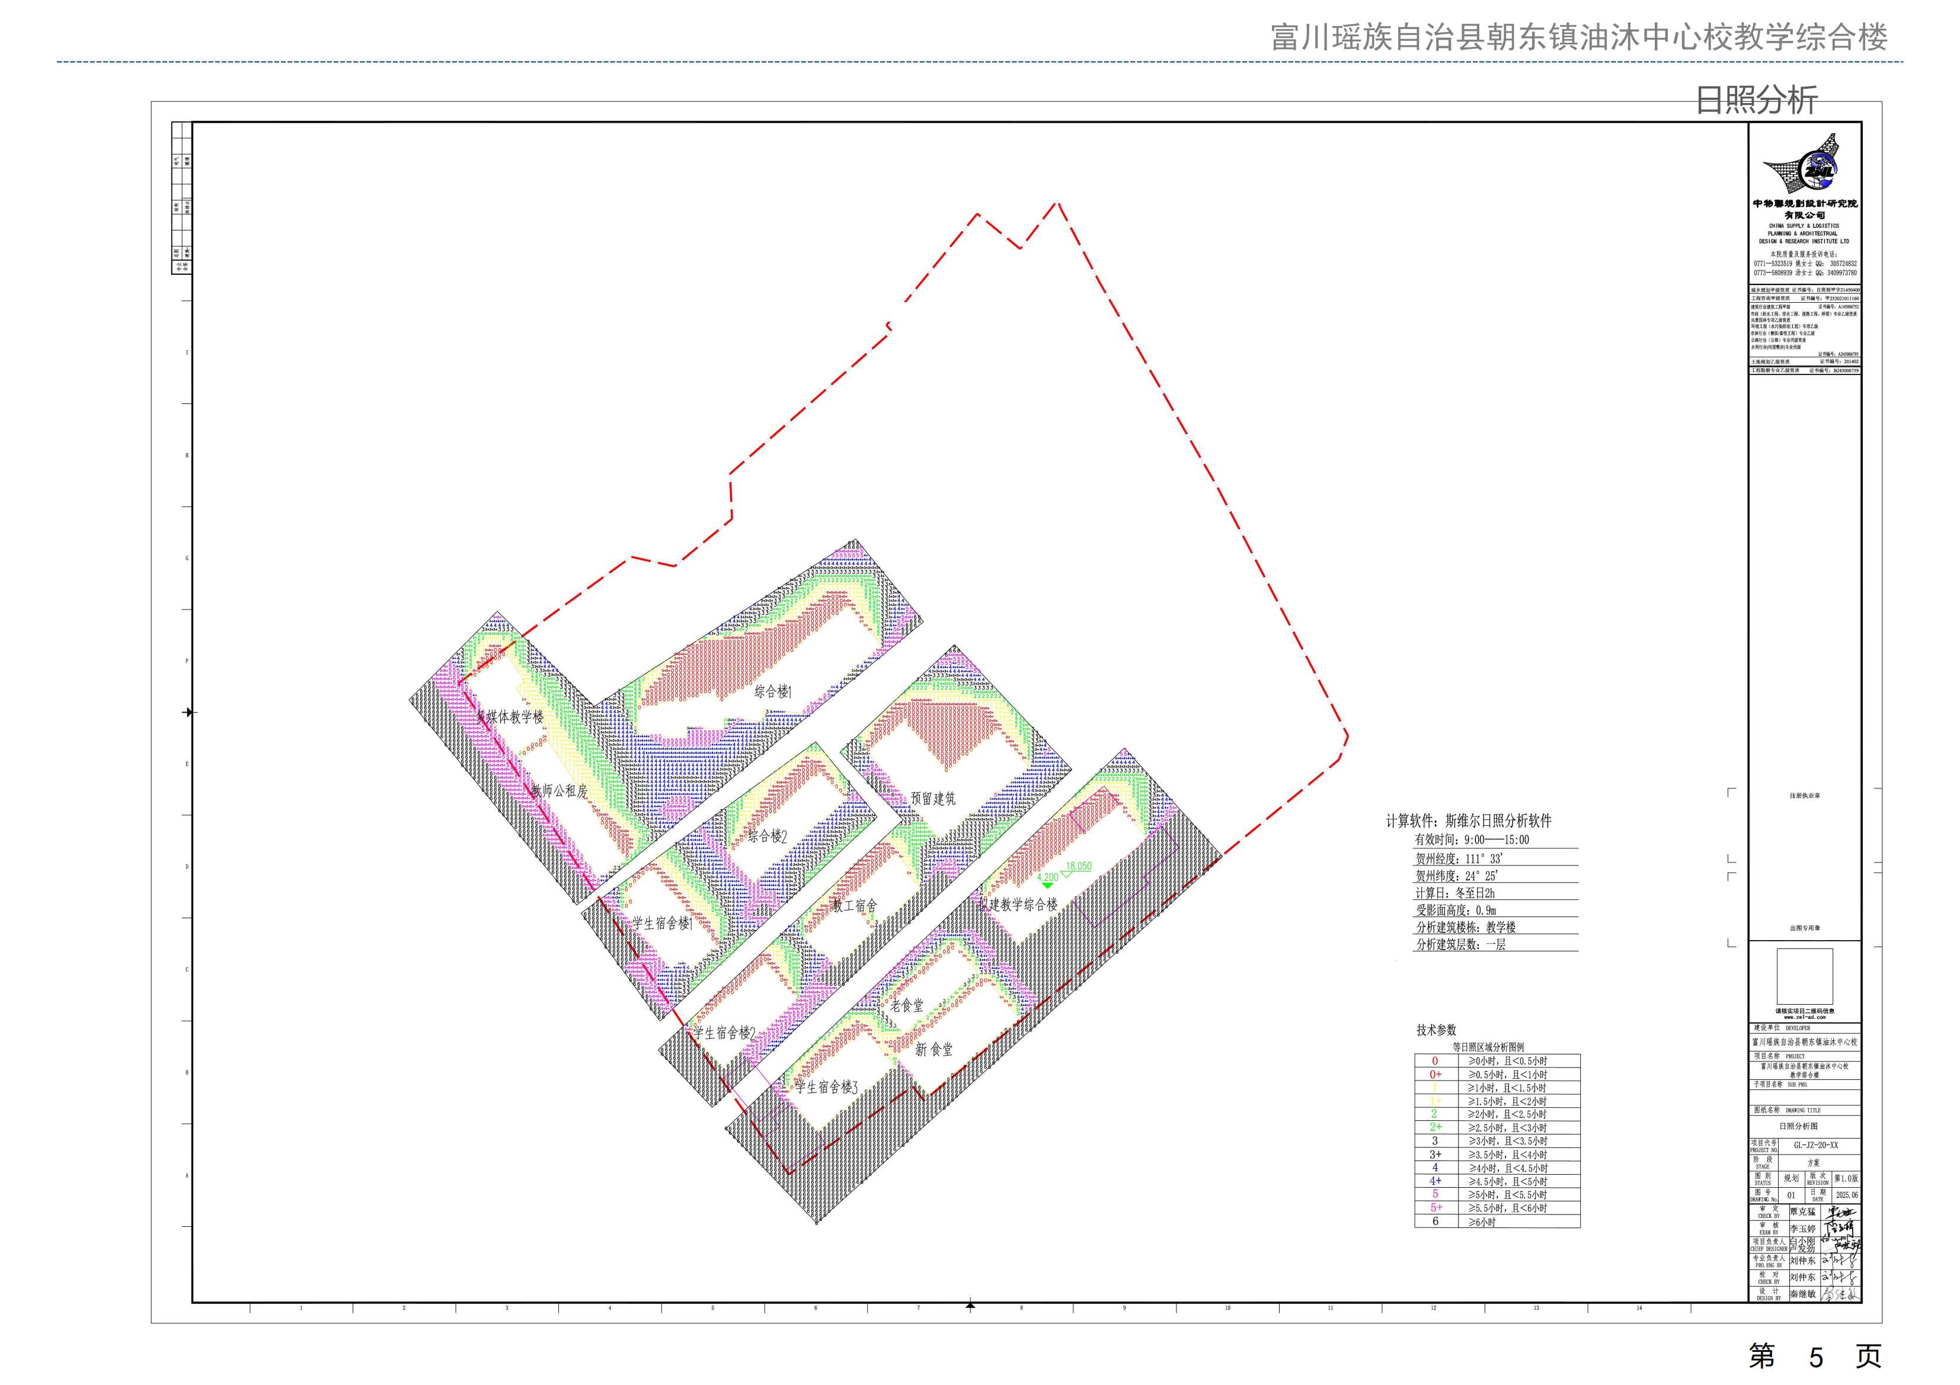Click the left border alignment arrow
This screenshot has height=1385, width=1960.
188,711
